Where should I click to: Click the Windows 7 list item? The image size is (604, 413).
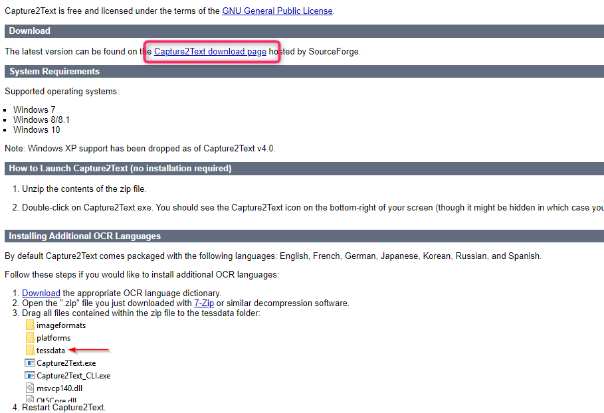(x=35, y=110)
